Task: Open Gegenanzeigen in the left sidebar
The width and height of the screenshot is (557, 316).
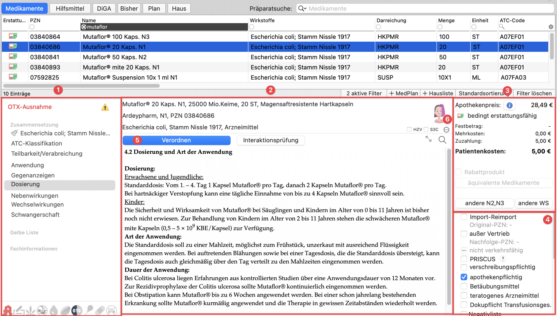Action: (33, 175)
